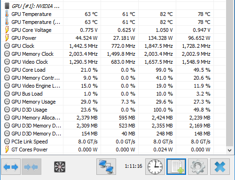235x180 pixels.
Task: Click the 2,379 MB memory allocated value
Action: click(87, 118)
